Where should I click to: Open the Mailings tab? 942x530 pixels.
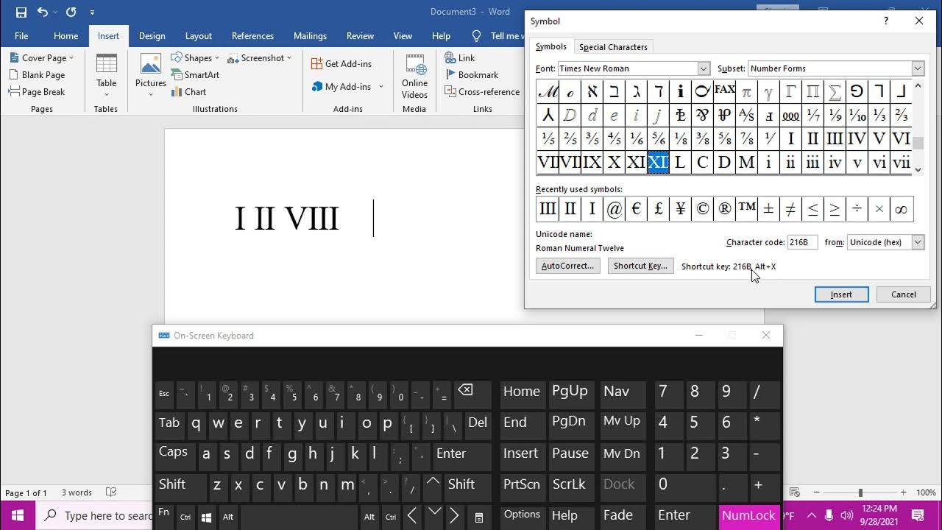pyautogui.click(x=310, y=36)
